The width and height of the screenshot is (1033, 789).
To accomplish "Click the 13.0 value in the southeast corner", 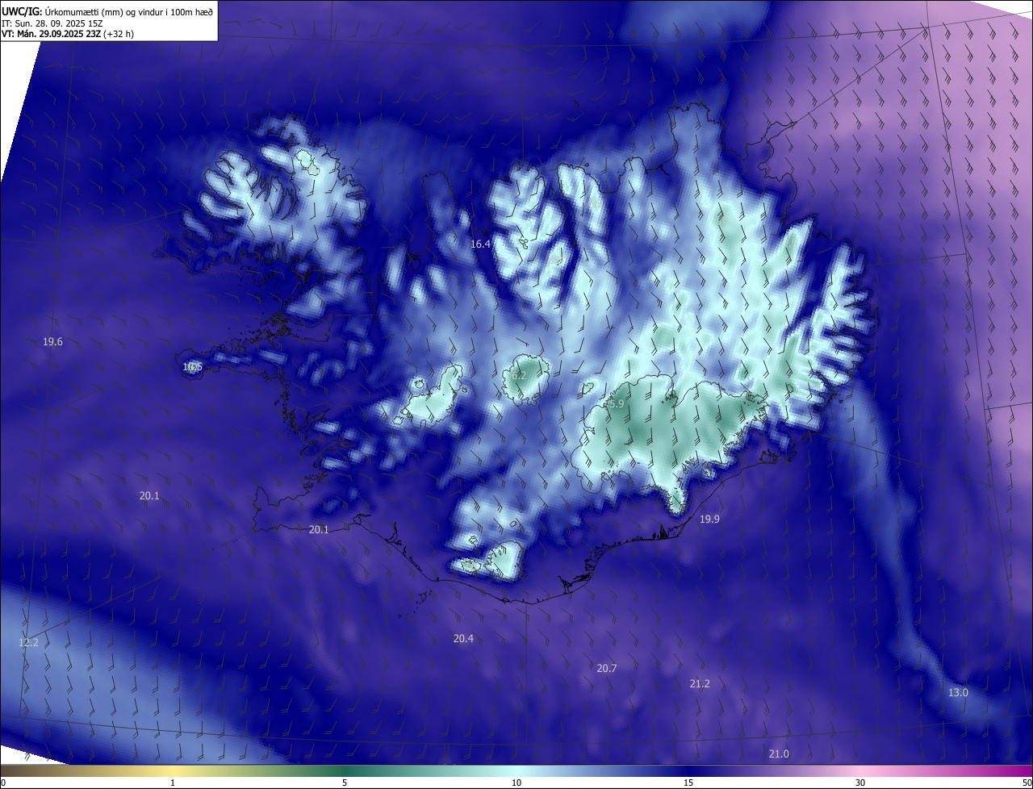I will 958,693.
